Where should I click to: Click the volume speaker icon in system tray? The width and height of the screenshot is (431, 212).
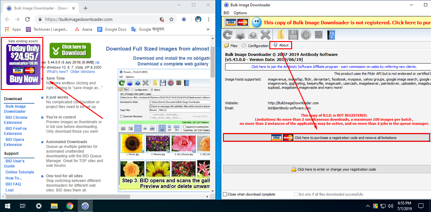click(x=390, y=206)
